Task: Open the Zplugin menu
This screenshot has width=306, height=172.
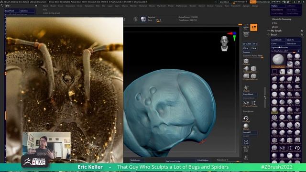Action: 246,6
